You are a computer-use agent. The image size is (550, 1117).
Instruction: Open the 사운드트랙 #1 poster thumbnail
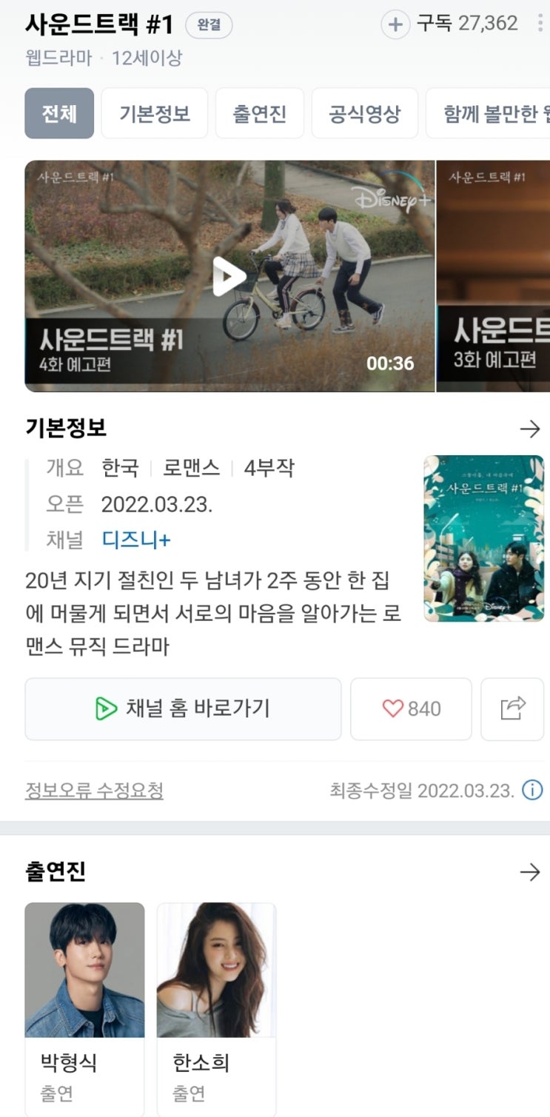click(x=484, y=538)
